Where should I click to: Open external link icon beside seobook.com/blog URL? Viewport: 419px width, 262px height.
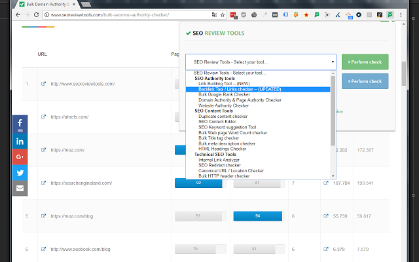[x=43, y=249]
